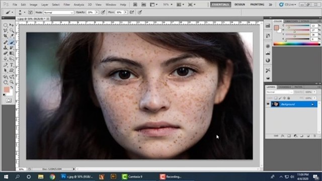Viewport: 322px width, 181px height.
Task: Enable airbrush mode
Action: point(132,12)
